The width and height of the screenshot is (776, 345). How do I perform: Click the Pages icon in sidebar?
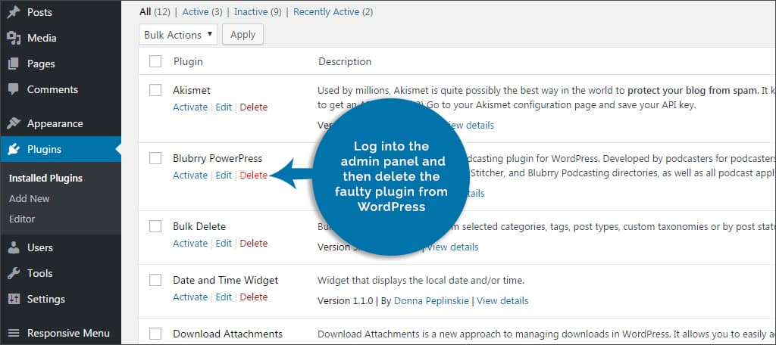(14, 64)
